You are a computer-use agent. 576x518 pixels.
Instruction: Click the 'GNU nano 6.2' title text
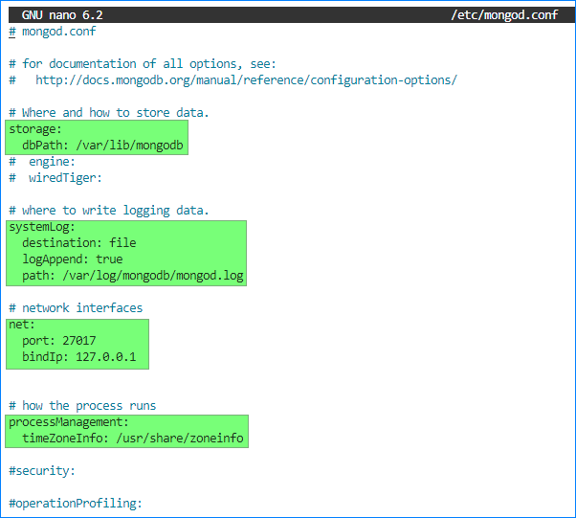tap(62, 15)
